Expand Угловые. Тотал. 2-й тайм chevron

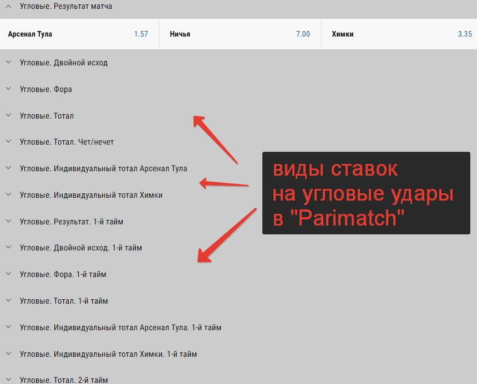(8, 380)
